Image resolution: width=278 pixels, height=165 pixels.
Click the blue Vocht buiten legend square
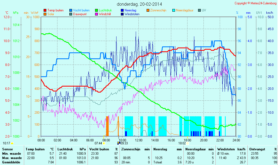[x=71, y=10]
